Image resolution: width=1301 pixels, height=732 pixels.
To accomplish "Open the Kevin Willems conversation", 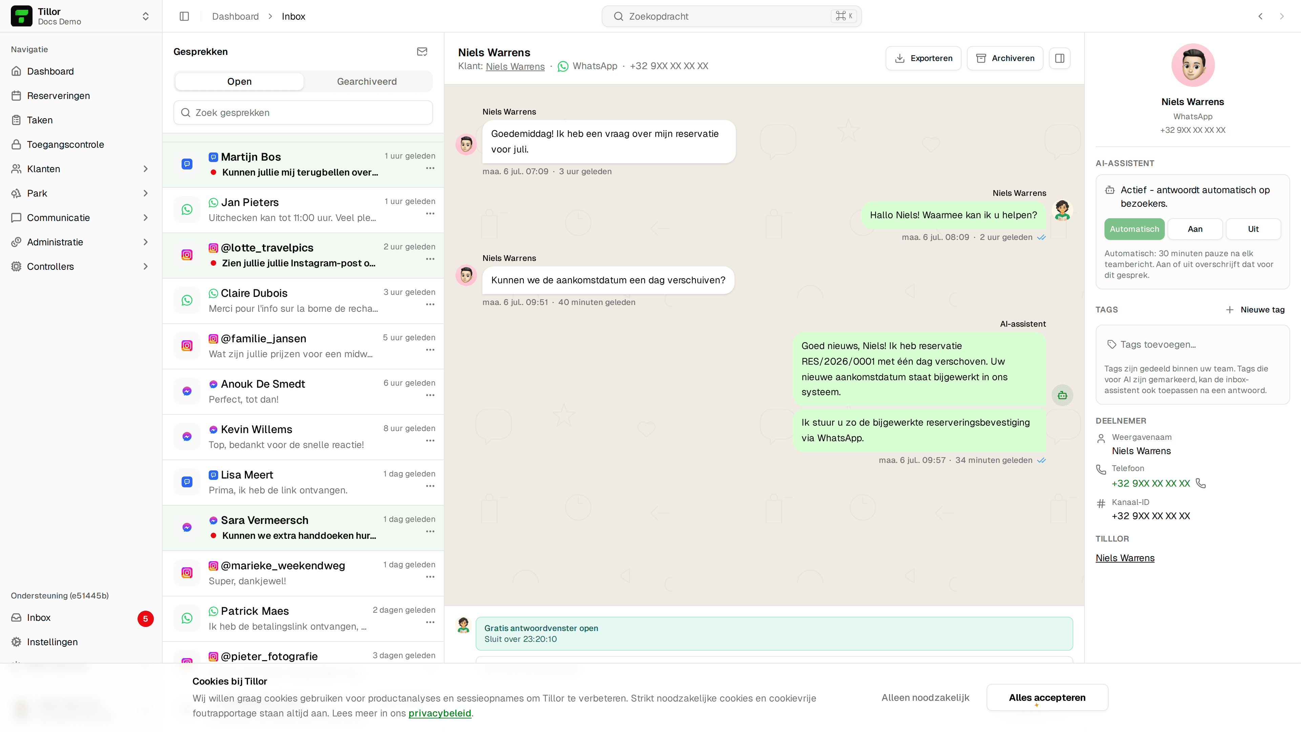I will [x=303, y=437].
